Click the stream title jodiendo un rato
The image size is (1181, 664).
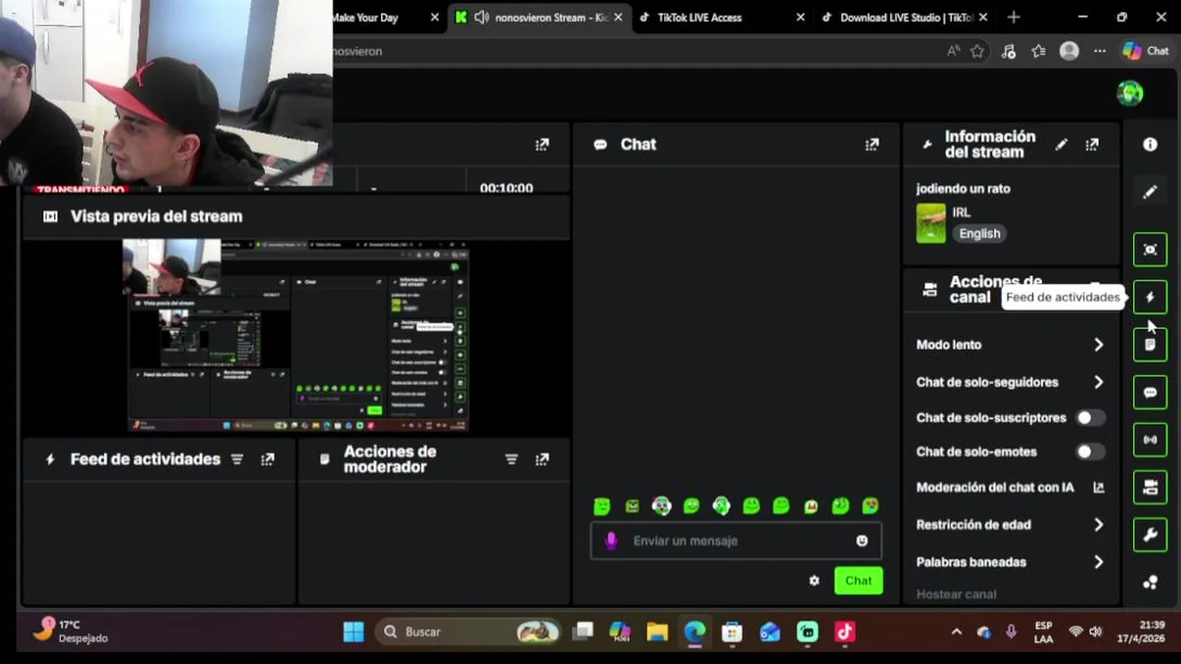[x=963, y=188]
